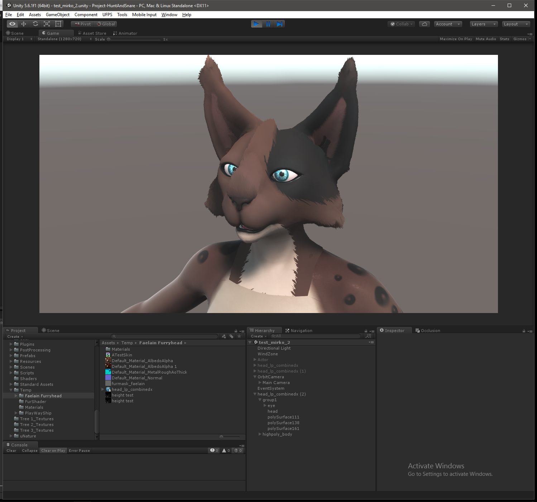Pause the running game

coord(268,24)
